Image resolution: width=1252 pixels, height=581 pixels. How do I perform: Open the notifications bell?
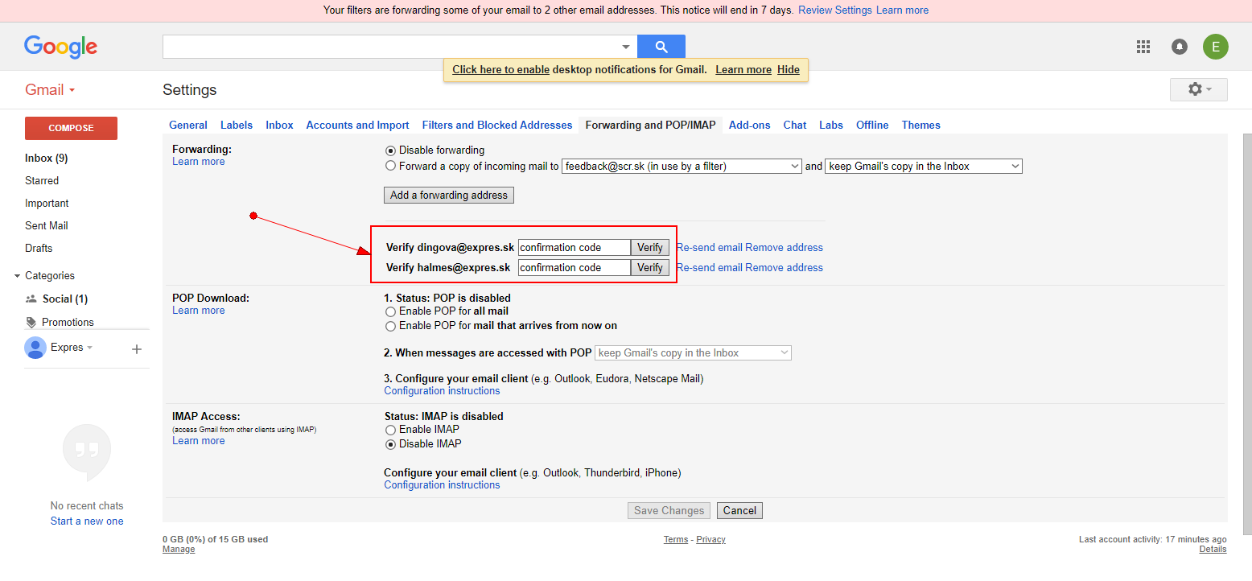1180,47
